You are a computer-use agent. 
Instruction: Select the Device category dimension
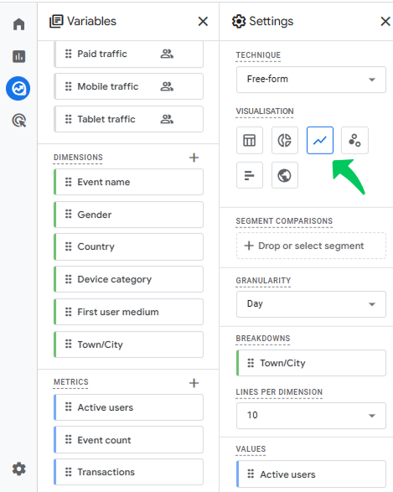pyautogui.click(x=128, y=279)
